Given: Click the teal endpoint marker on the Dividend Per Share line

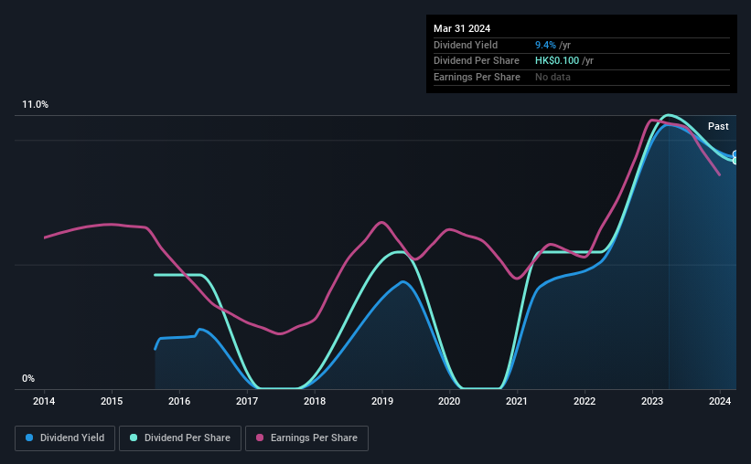Looking at the screenshot, I should click(x=735, y=161).
